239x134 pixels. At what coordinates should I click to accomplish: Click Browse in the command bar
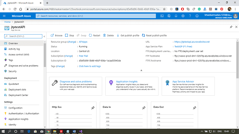point(57,35)
